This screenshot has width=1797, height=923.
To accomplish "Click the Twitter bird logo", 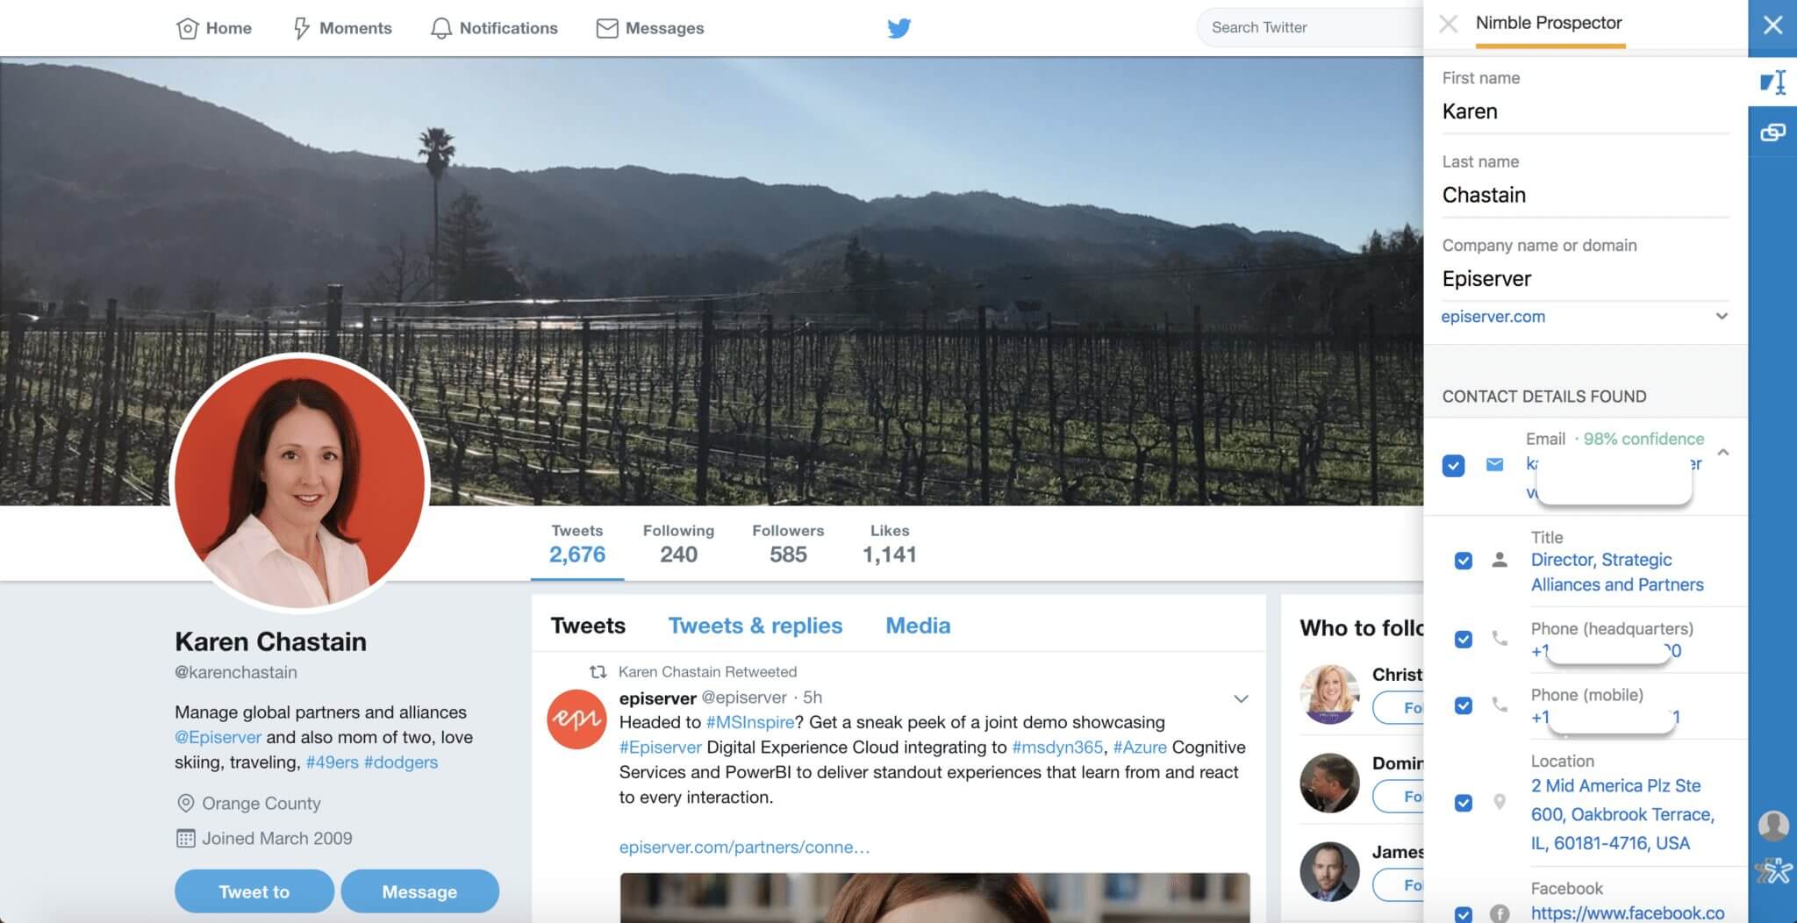I will click(898, 28).
